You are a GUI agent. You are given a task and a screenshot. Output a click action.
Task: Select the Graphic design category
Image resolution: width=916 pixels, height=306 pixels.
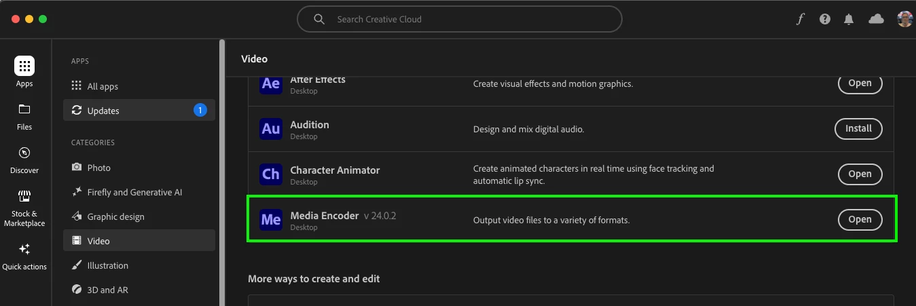tap(139, 216)
